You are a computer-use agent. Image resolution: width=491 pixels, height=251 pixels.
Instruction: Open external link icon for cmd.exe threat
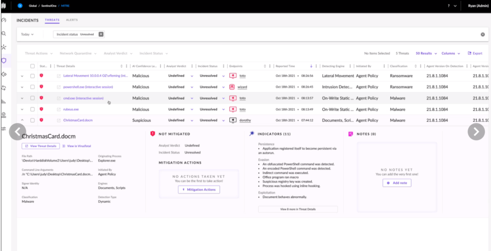pos(58,98)
